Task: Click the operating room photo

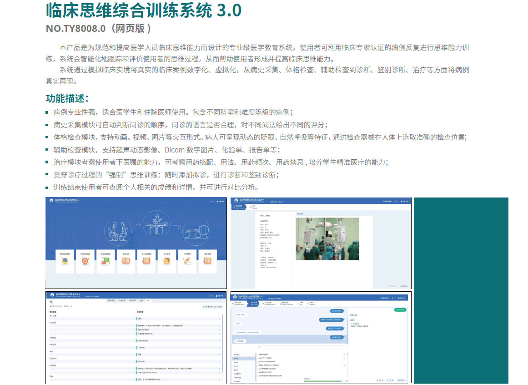Action: click(x=324, y=238)
